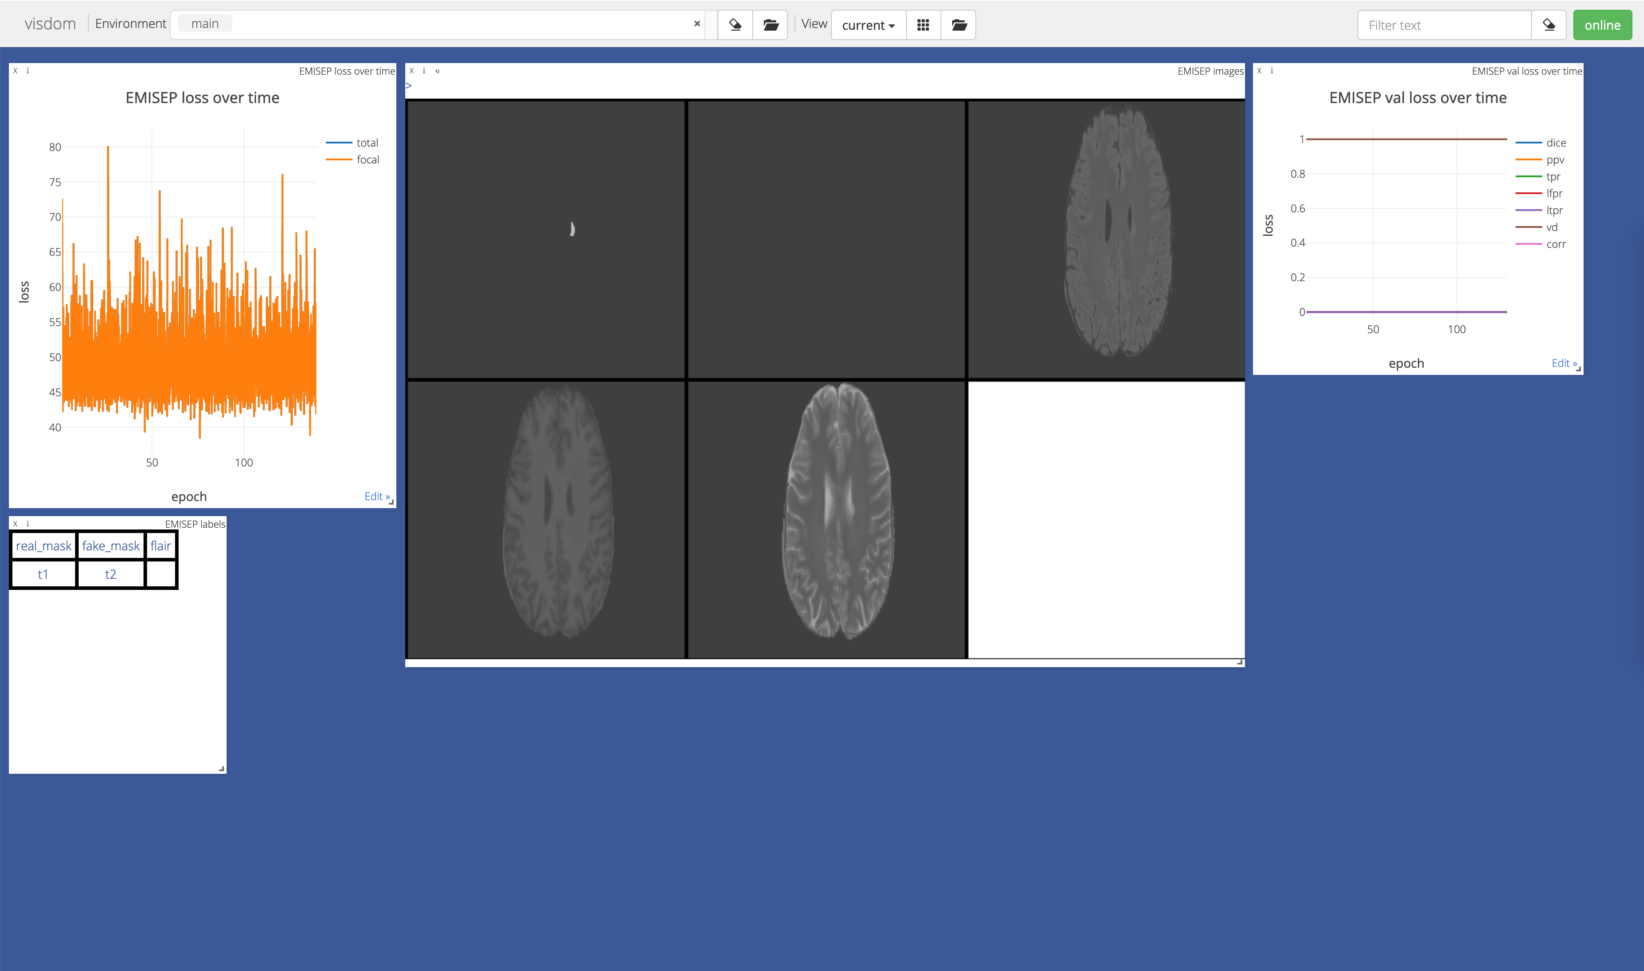
Task: Hide the vd line via the val loss legend
Action: pyautogui.click(x=1552, y=227)
